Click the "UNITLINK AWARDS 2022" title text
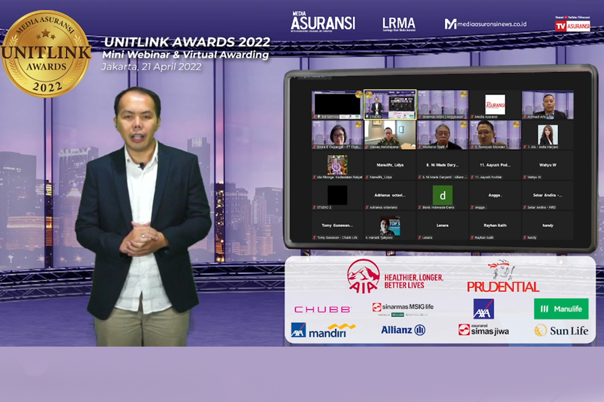 (187, 42)
